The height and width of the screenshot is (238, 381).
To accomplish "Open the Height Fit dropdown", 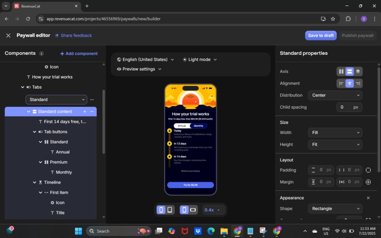I will pyautogui.click(x=335, y=144).
